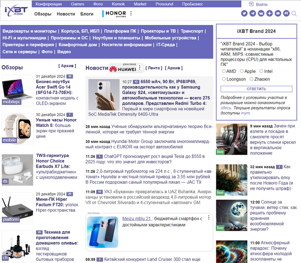Switch to the Обзоры section tab
Screen dimensions: 301x263
[x=43, y=14]
